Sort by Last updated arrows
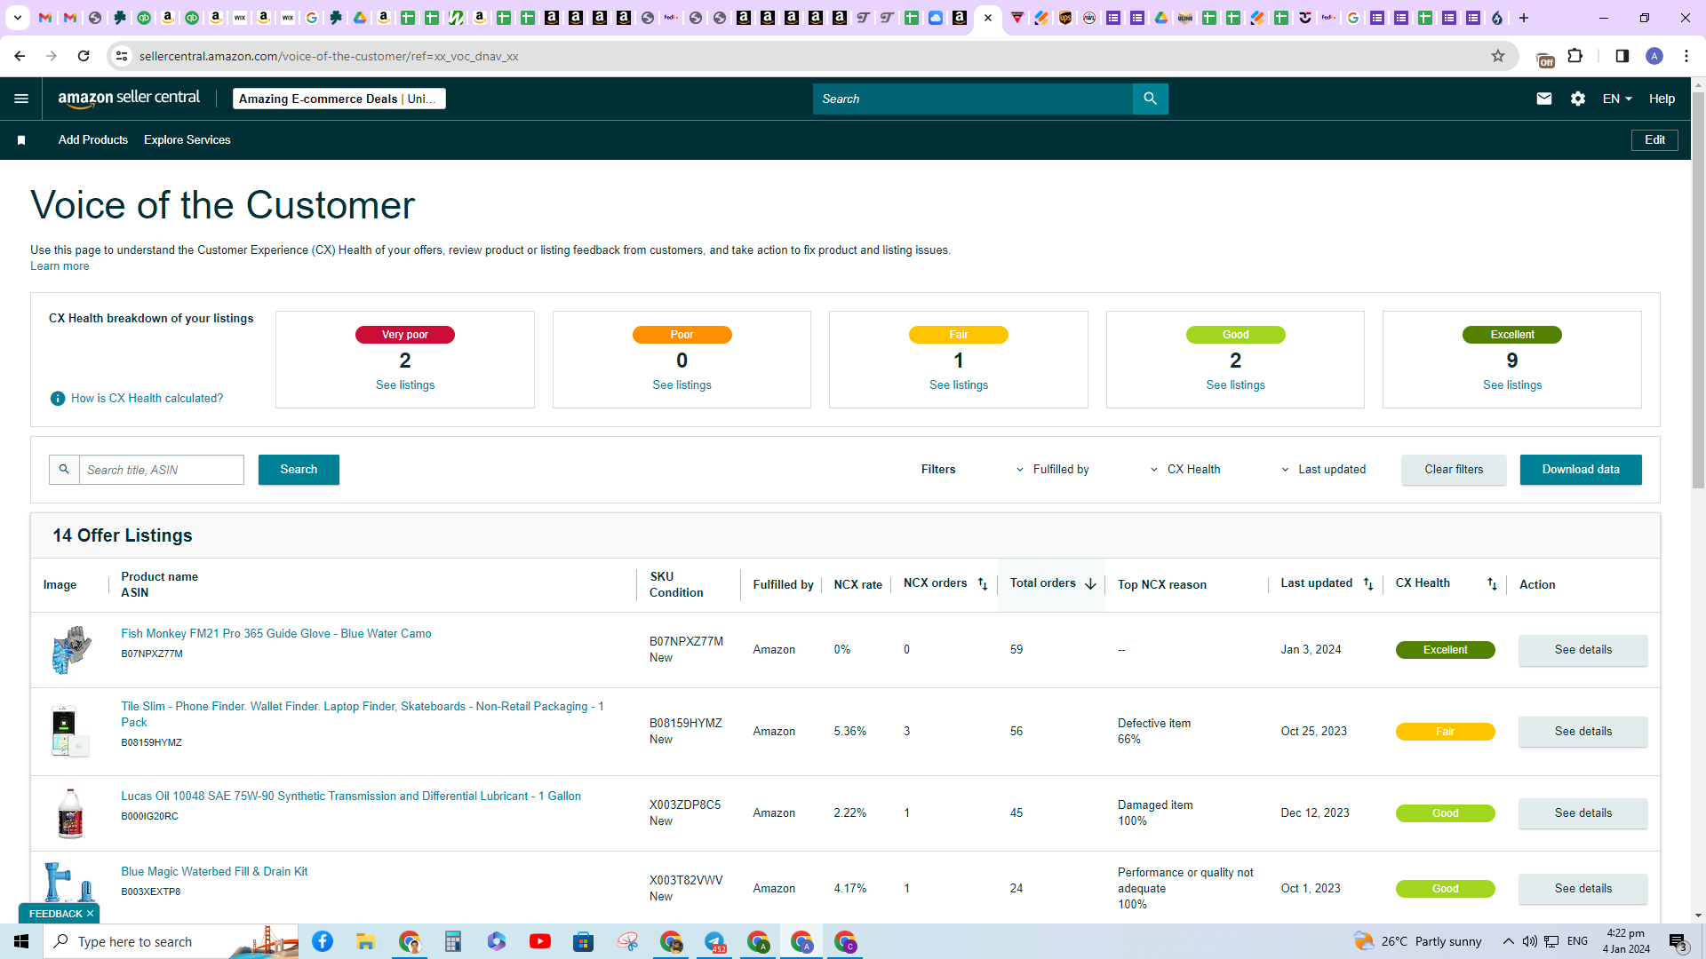 [x=1368, y=584]
